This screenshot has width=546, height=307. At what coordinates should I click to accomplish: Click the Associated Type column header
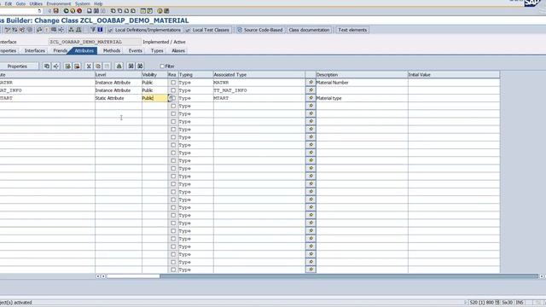click(x=259, y=74)
